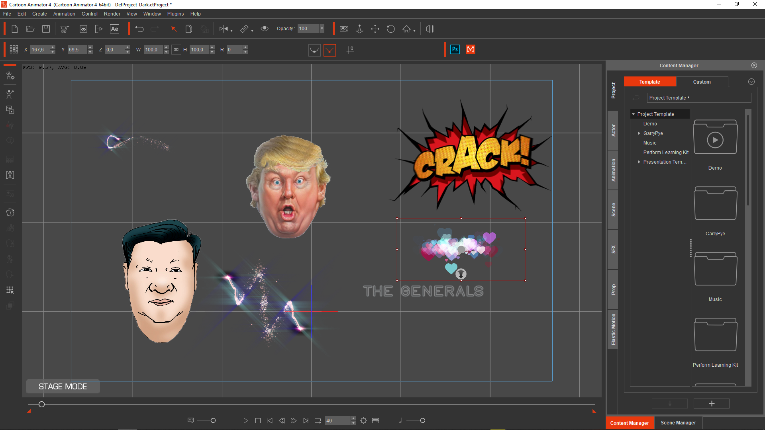Viewport: 765px width, 430px height.
Task: Click the nine-square grid transform icon
Action: click(14, 49)
